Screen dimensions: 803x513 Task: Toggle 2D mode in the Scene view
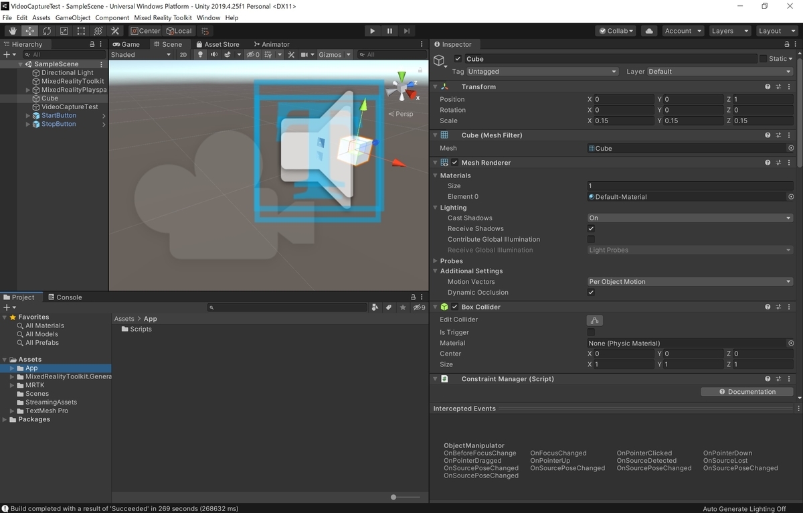[183, 55]
